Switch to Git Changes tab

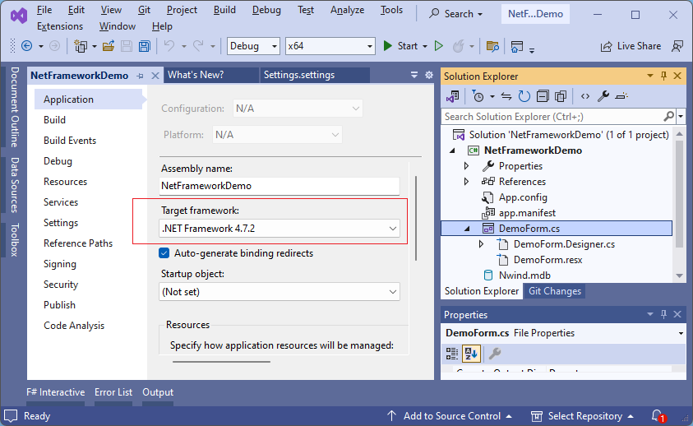pos(555,291)
